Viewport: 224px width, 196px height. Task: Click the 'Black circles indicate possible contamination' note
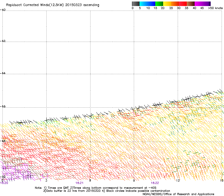coord(138,191)
